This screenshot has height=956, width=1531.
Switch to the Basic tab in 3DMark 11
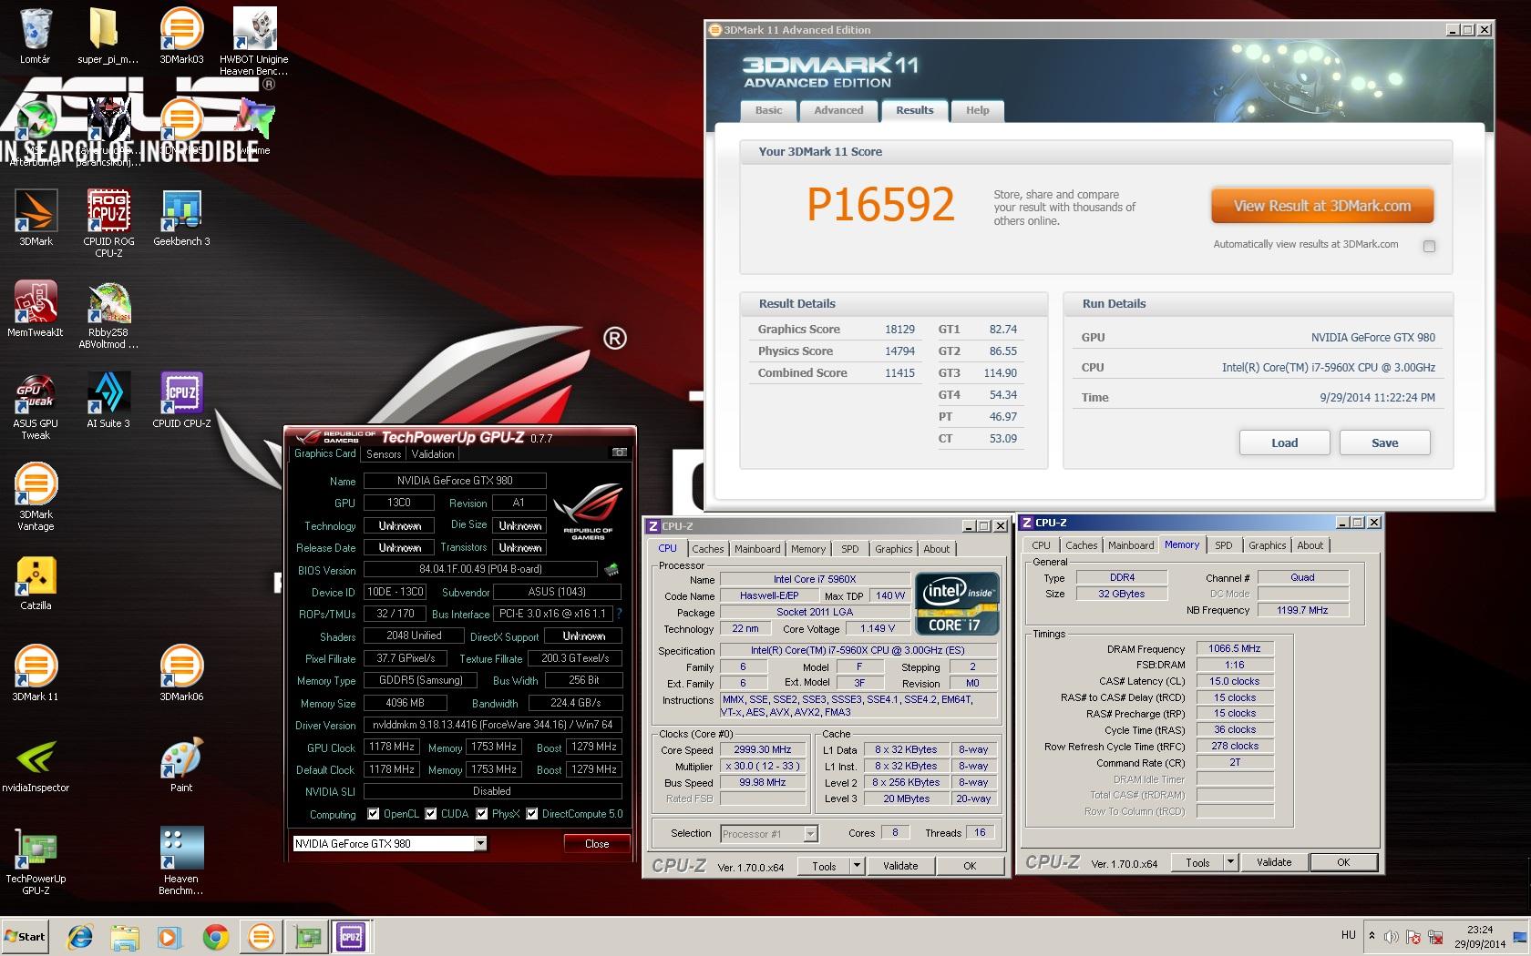tap(768, 110)
